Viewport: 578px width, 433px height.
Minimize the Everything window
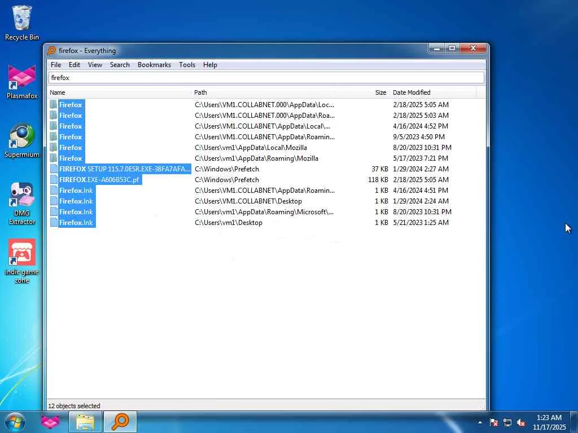point(436,48)
